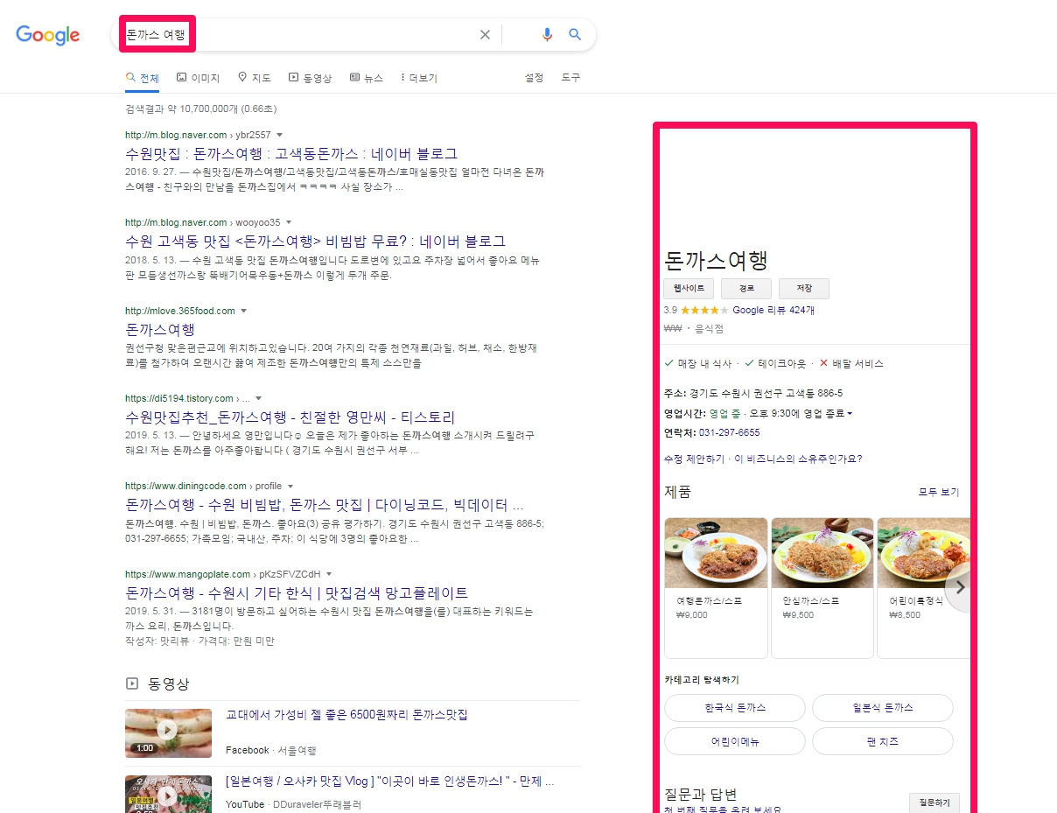The width and height of the screenshot is (1057, 813).
Task: Start voice search with microphone icon
Action: pyautogui.click(x=547, y=35)
